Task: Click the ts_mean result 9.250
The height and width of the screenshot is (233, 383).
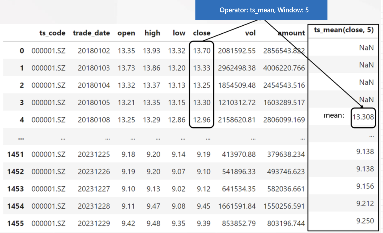Action: pos(365,221)
